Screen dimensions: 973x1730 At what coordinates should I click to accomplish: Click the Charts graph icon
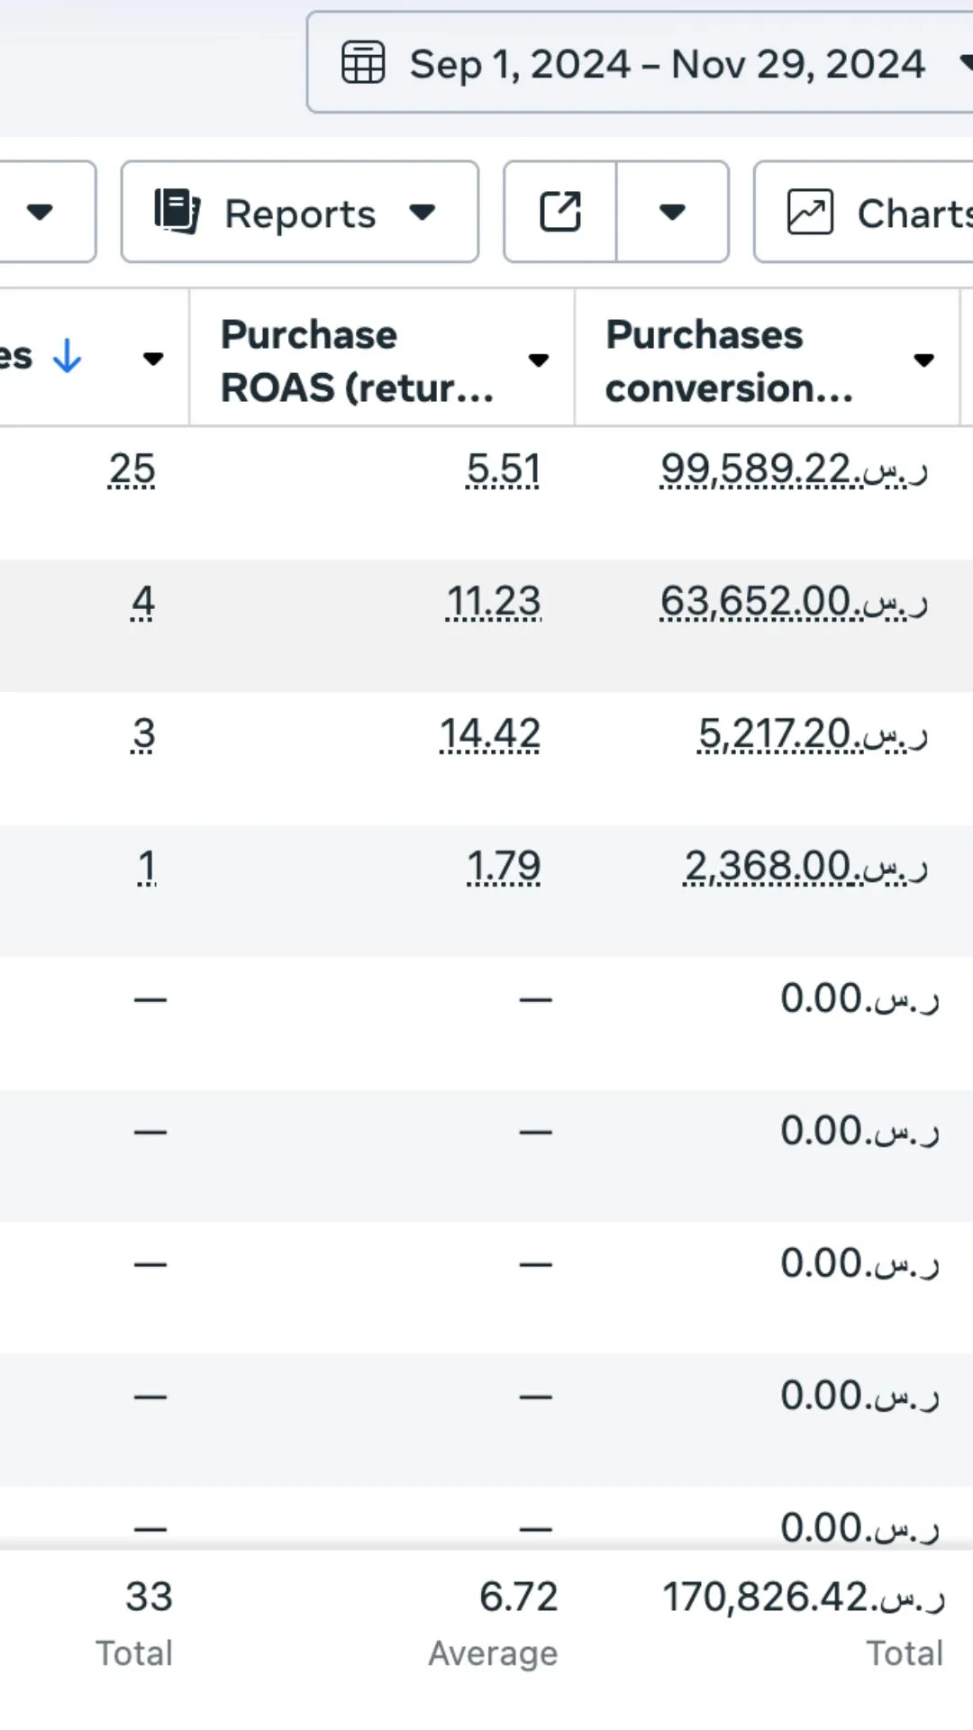(x=810, y=212)
